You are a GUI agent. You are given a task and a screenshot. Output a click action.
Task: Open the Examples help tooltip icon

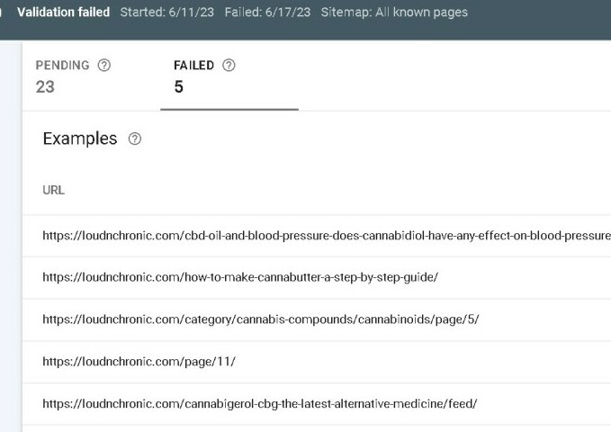135,139
